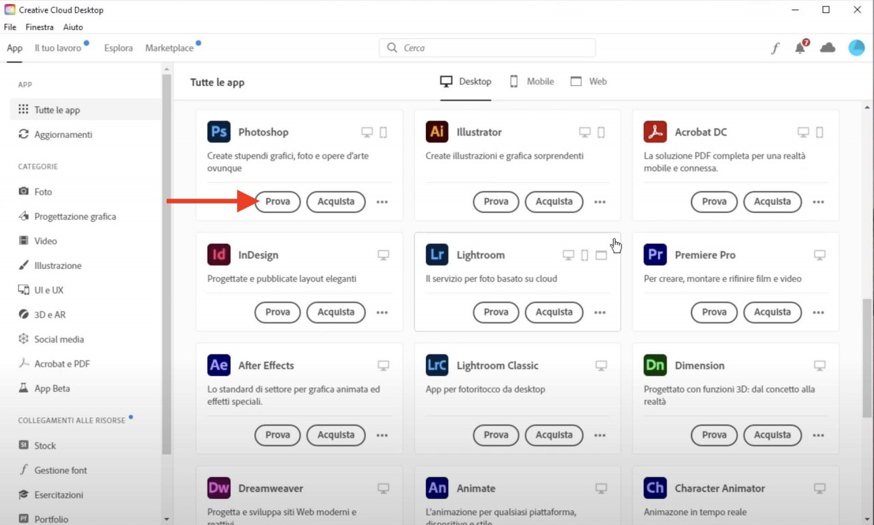Open more options for Lightroom
The height and width of the screenshot is (525, 874).
pos(600,313)
